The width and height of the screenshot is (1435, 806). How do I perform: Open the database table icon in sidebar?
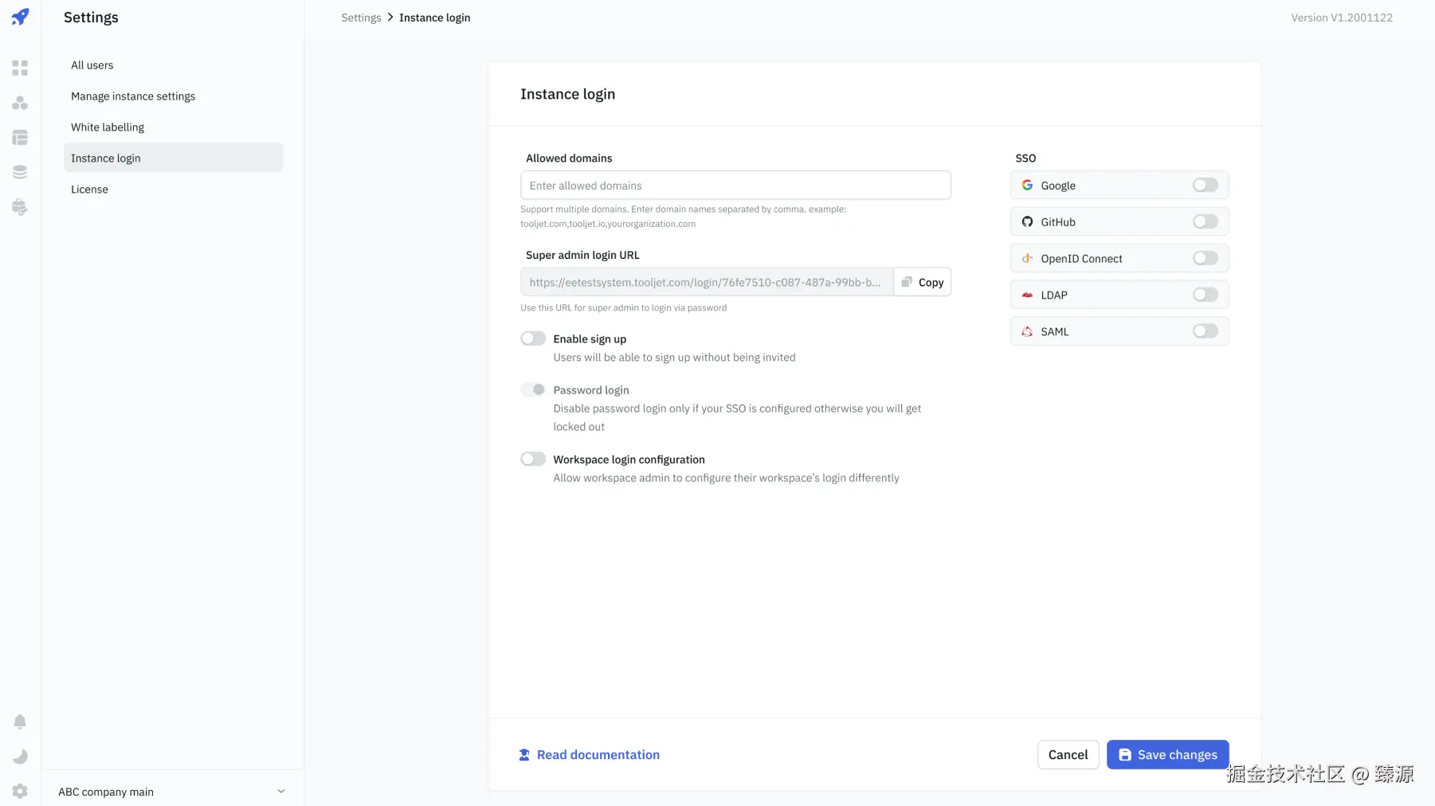20,138
